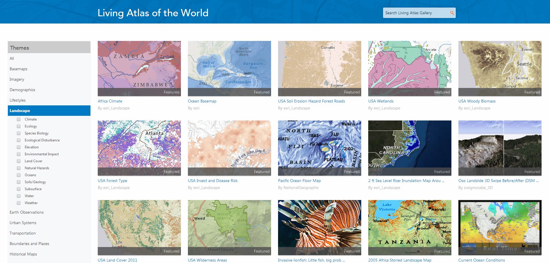View the Invasive lionfish thumbnail
This screenshot has height=263, width=550.
(320, 228)
